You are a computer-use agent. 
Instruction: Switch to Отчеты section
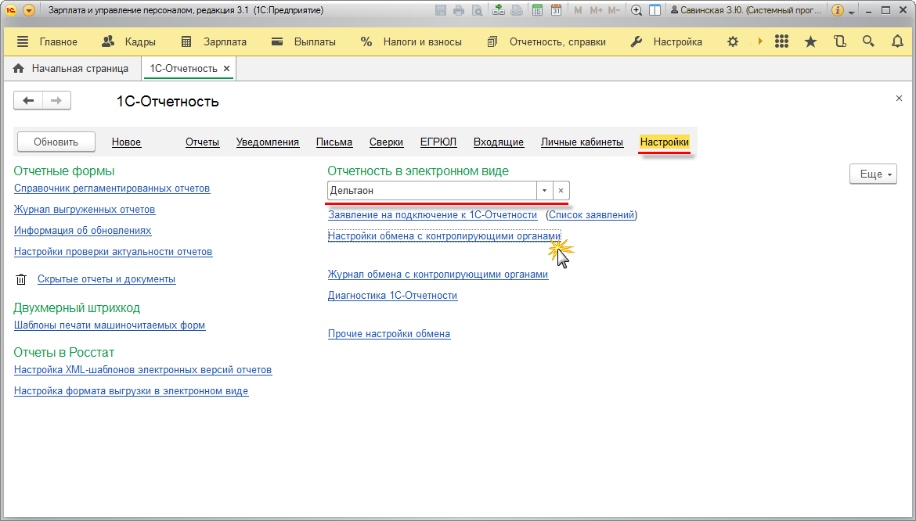(202, 142)
